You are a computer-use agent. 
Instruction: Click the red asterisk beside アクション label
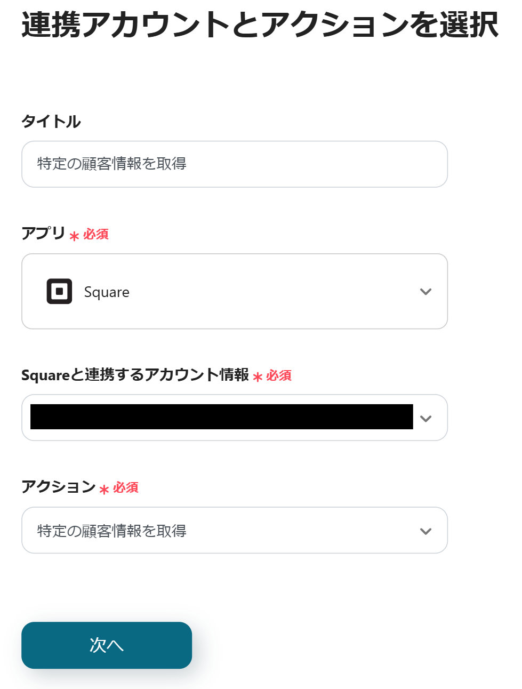click(104, 489)
